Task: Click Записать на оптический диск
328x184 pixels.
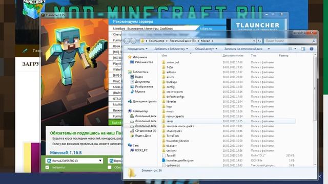Action: 243,49
